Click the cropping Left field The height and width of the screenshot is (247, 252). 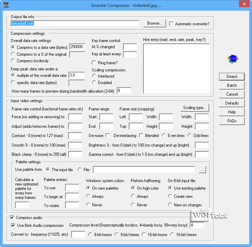[x=136, y=117]
